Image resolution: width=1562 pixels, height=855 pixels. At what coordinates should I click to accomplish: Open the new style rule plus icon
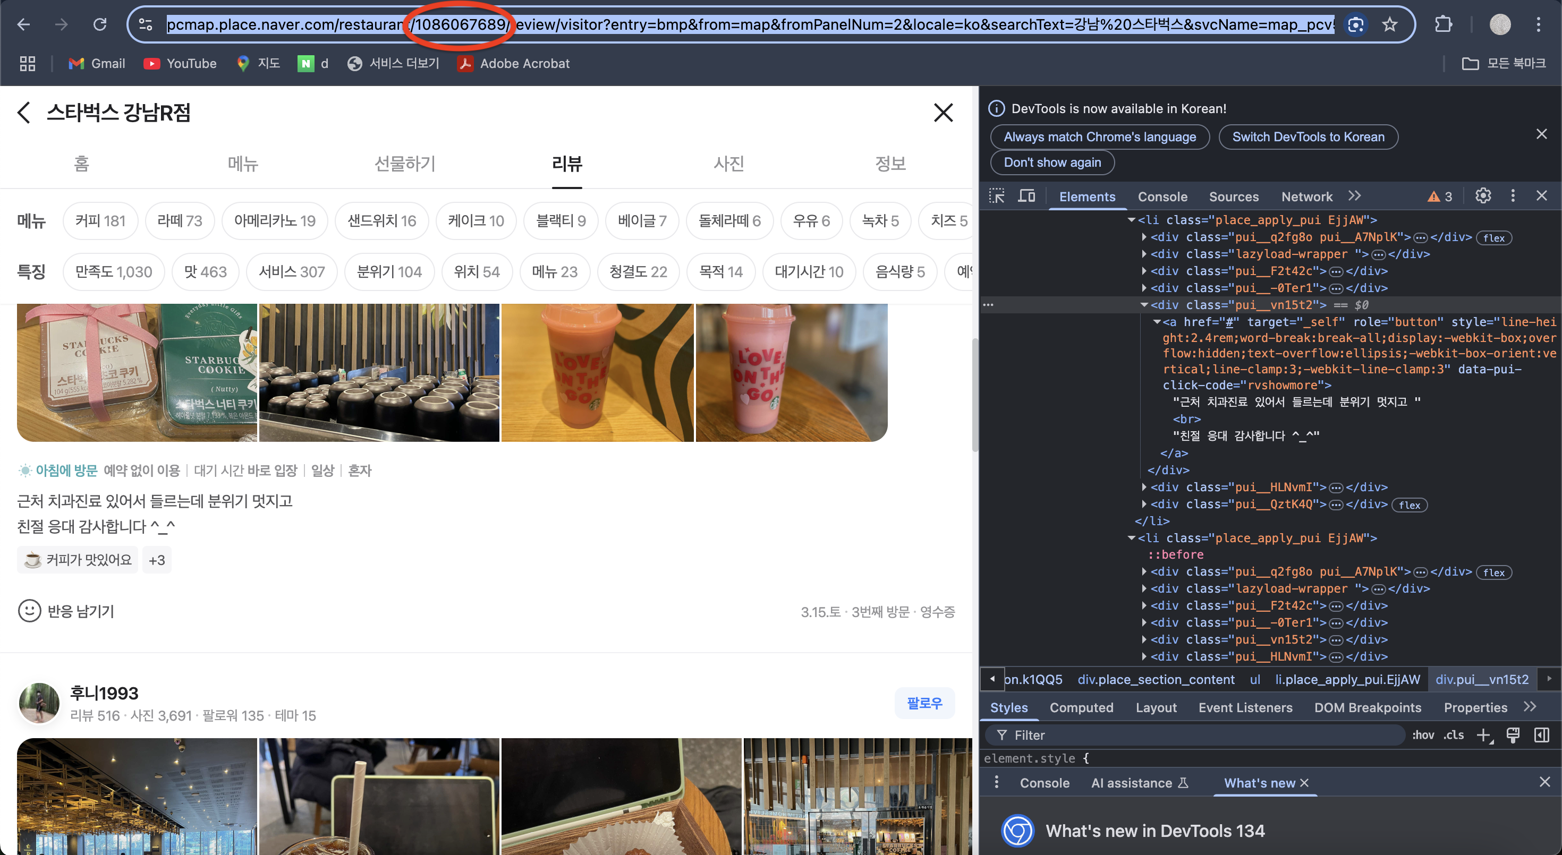(x=1483, y=735)
